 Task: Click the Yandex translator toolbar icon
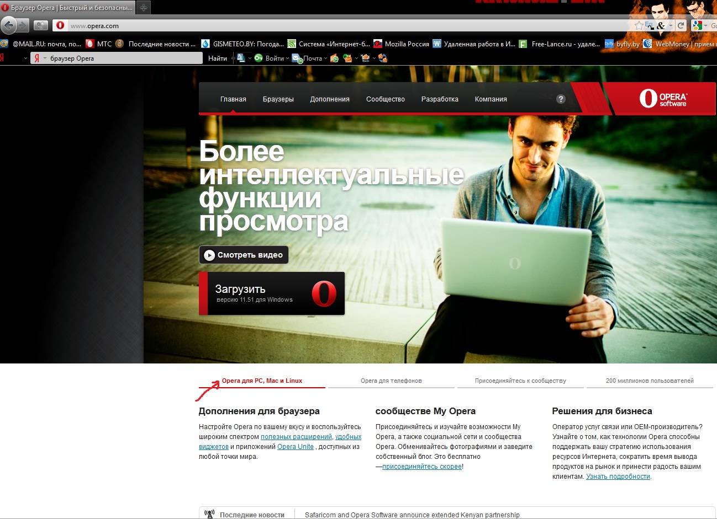[x=241, y=58]
